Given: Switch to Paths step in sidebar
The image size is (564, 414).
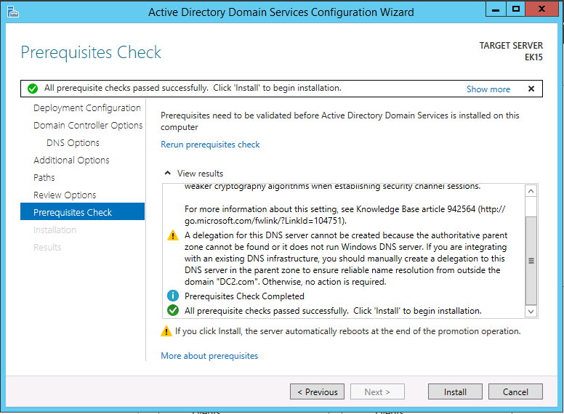Looking at the screenshot, I should 44,178.
